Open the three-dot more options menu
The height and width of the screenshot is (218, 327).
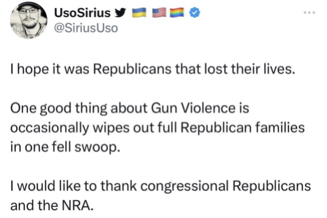click(x=309, y=13)
